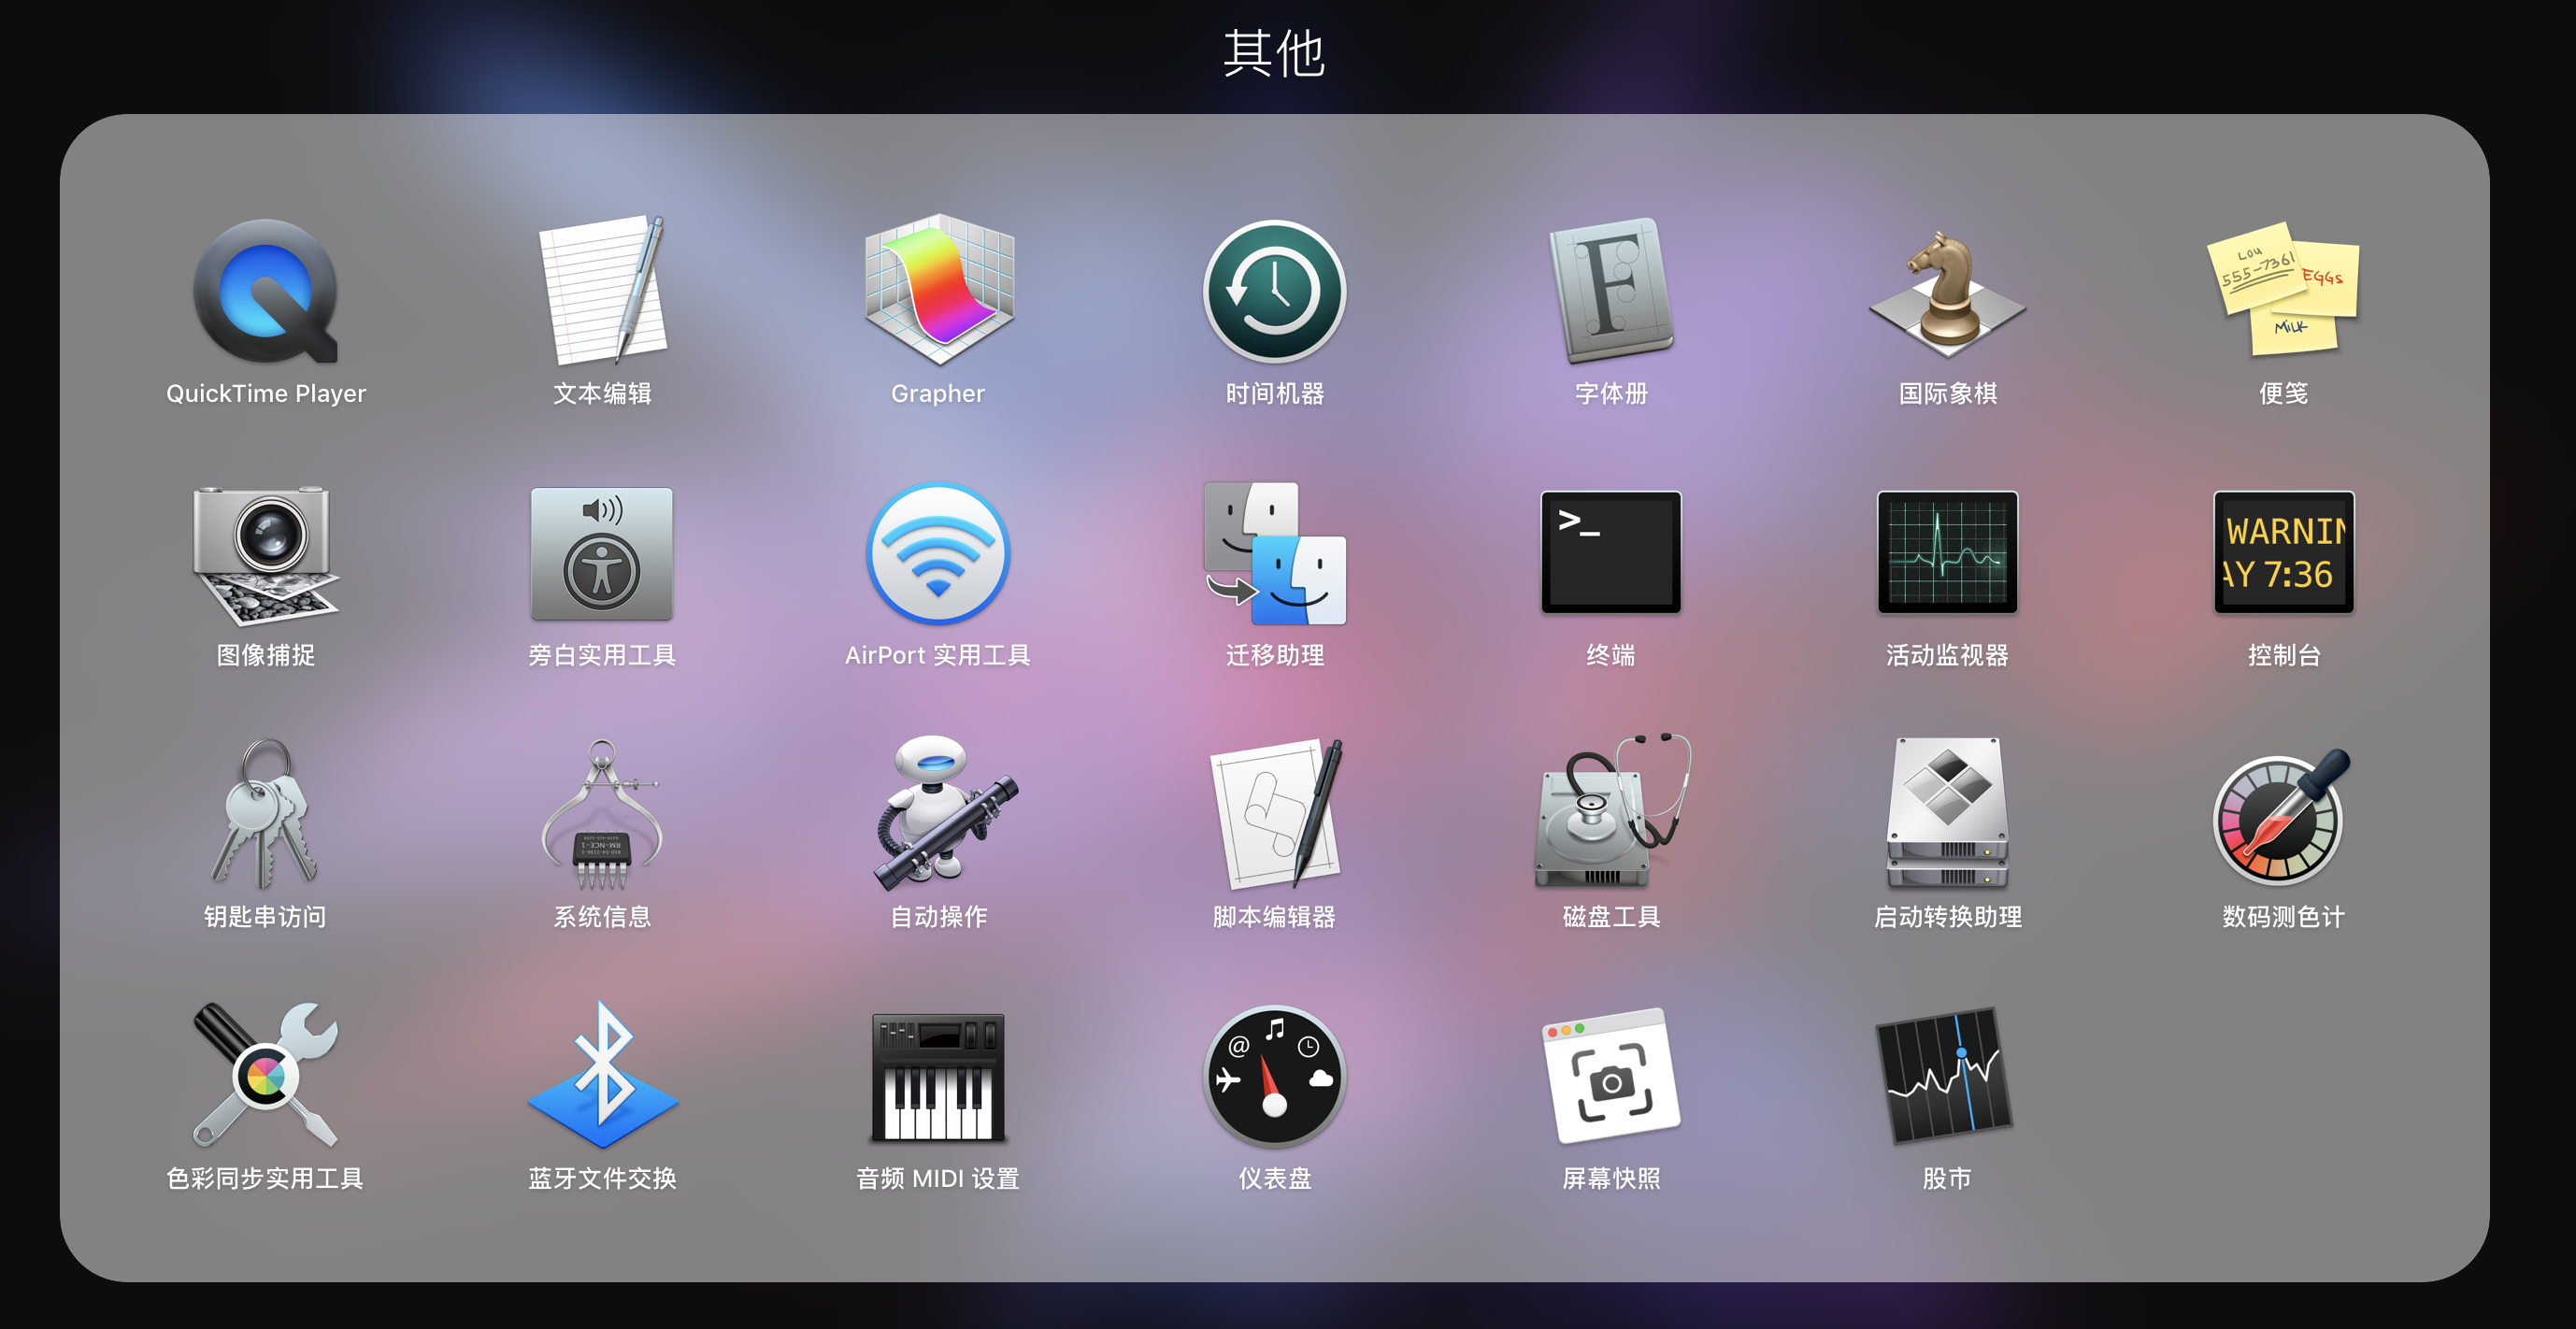Click the 时间机器 Time Machine icon
The width and height of the screenshot is (2576, 1329).
click(x=1274, y=292)
